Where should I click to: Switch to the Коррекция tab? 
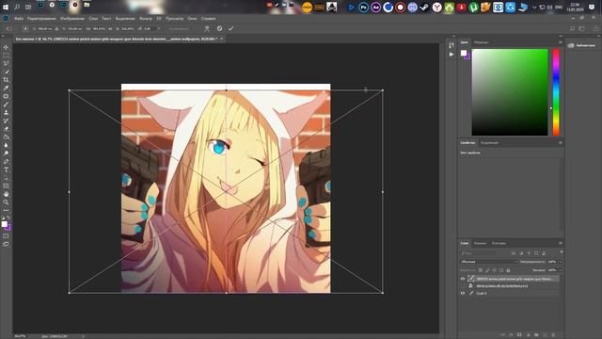[489, 142]
